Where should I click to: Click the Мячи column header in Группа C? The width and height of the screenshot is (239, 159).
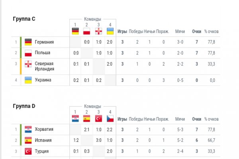(x=180, y=31)
